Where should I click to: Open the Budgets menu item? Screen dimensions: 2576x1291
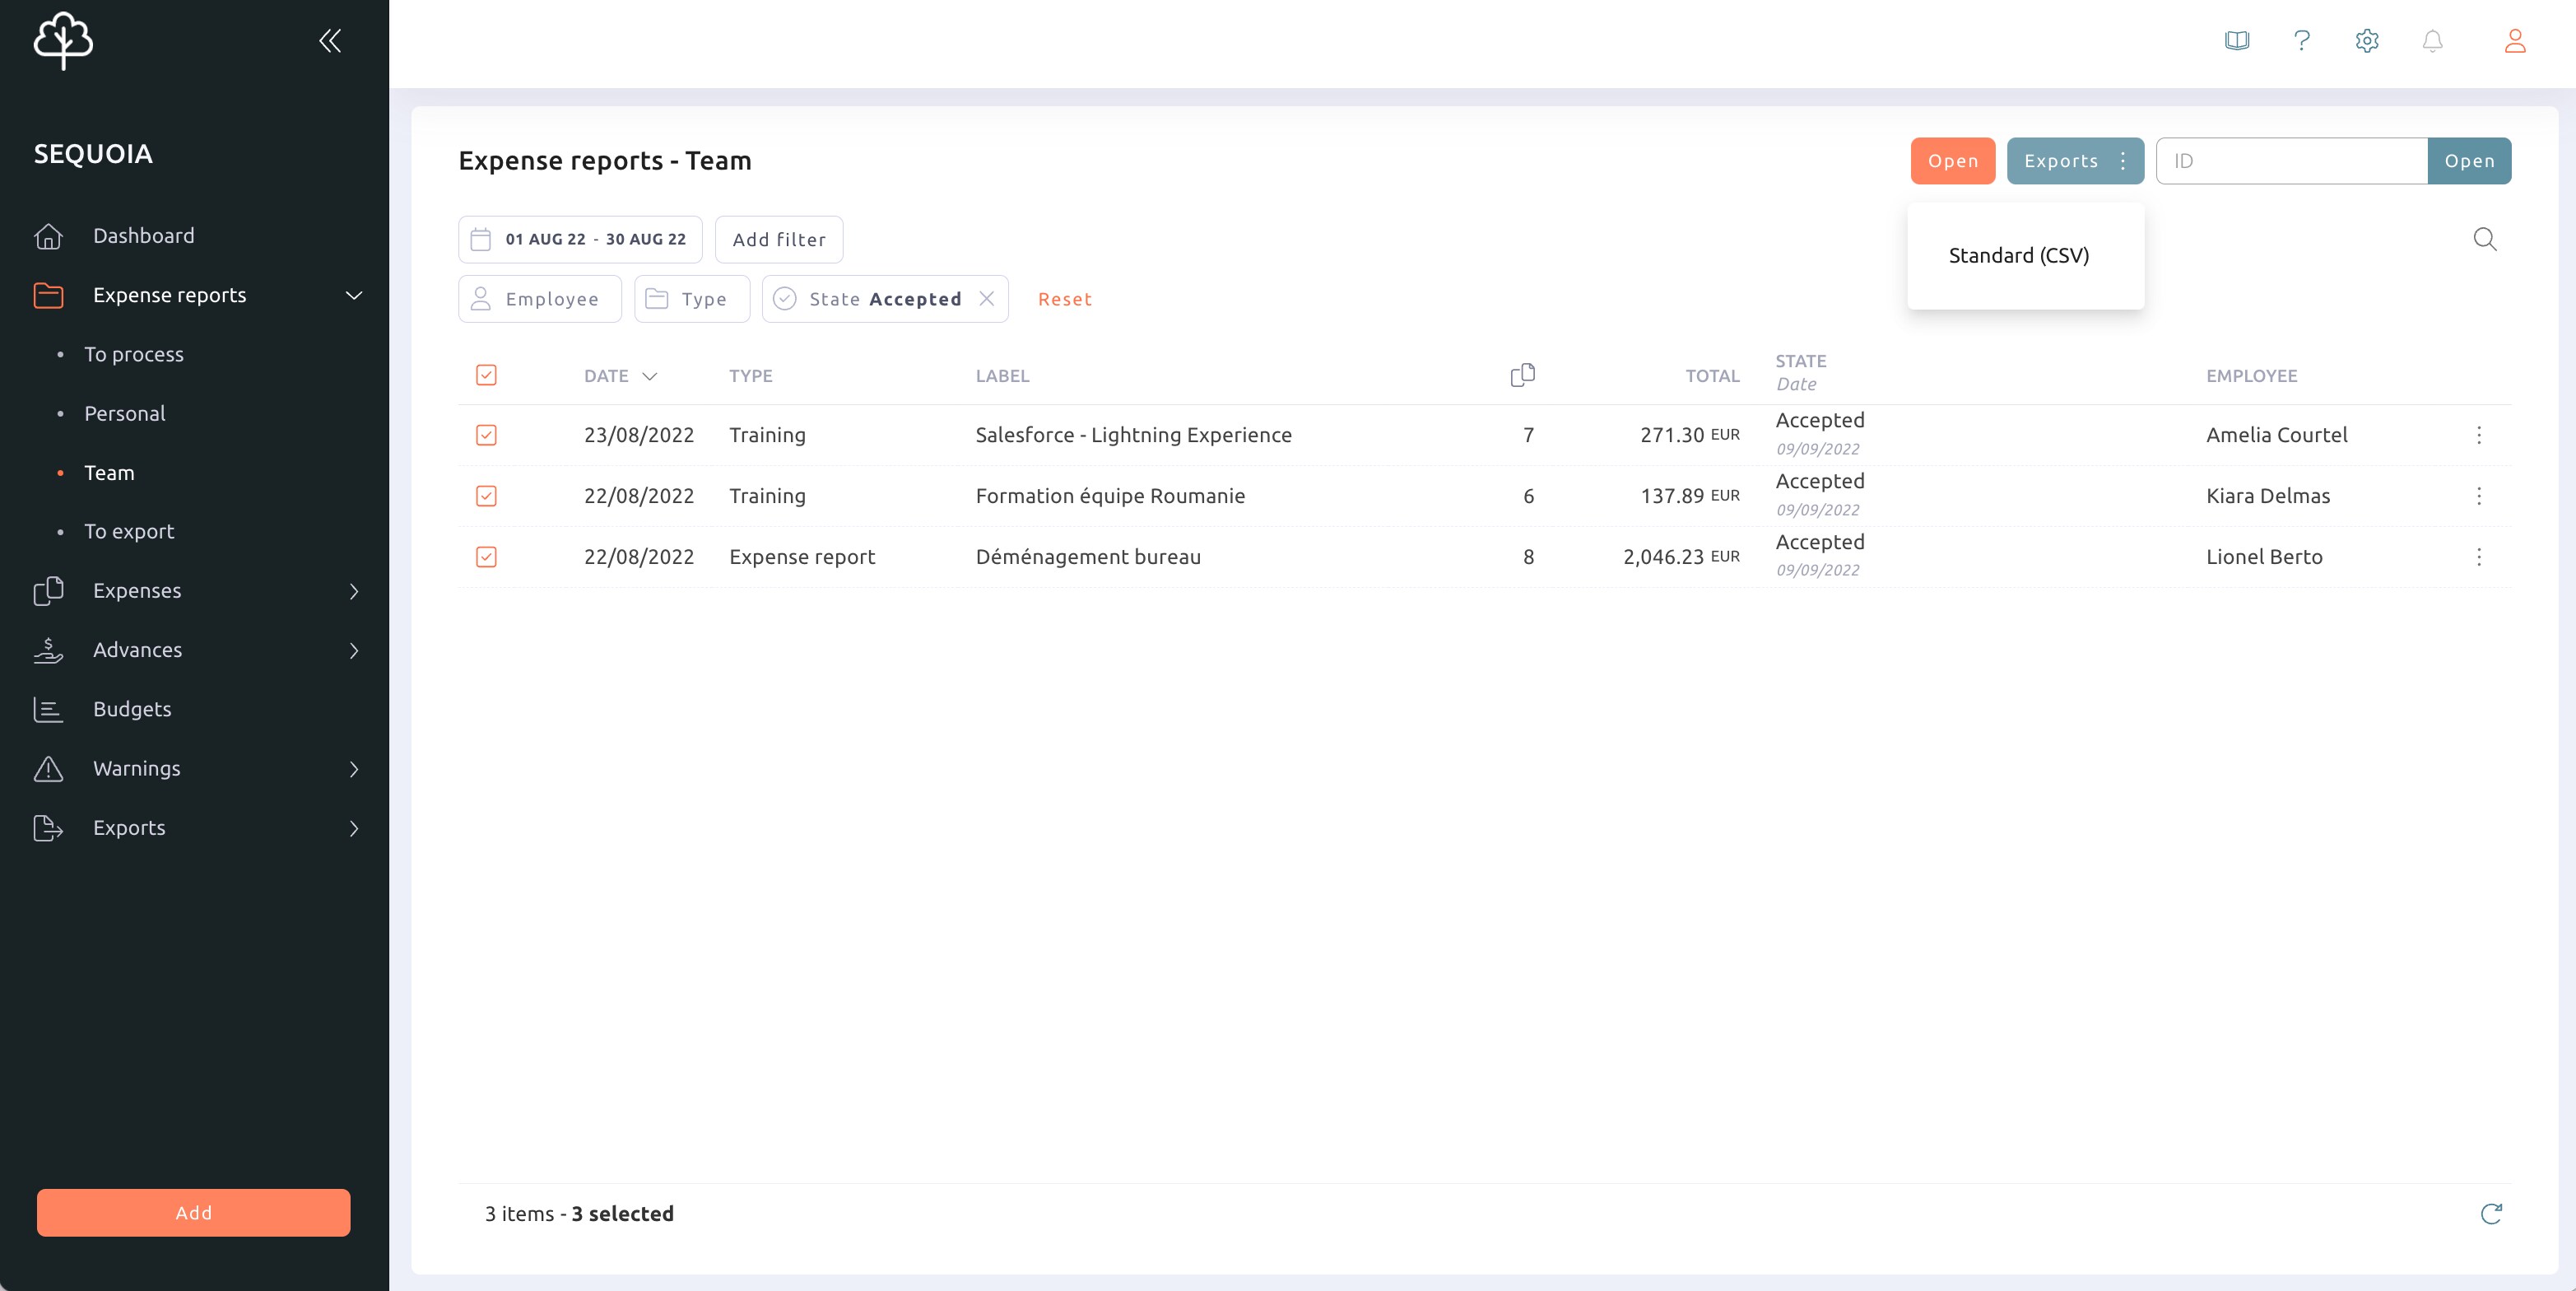click(x=132, y=710)
